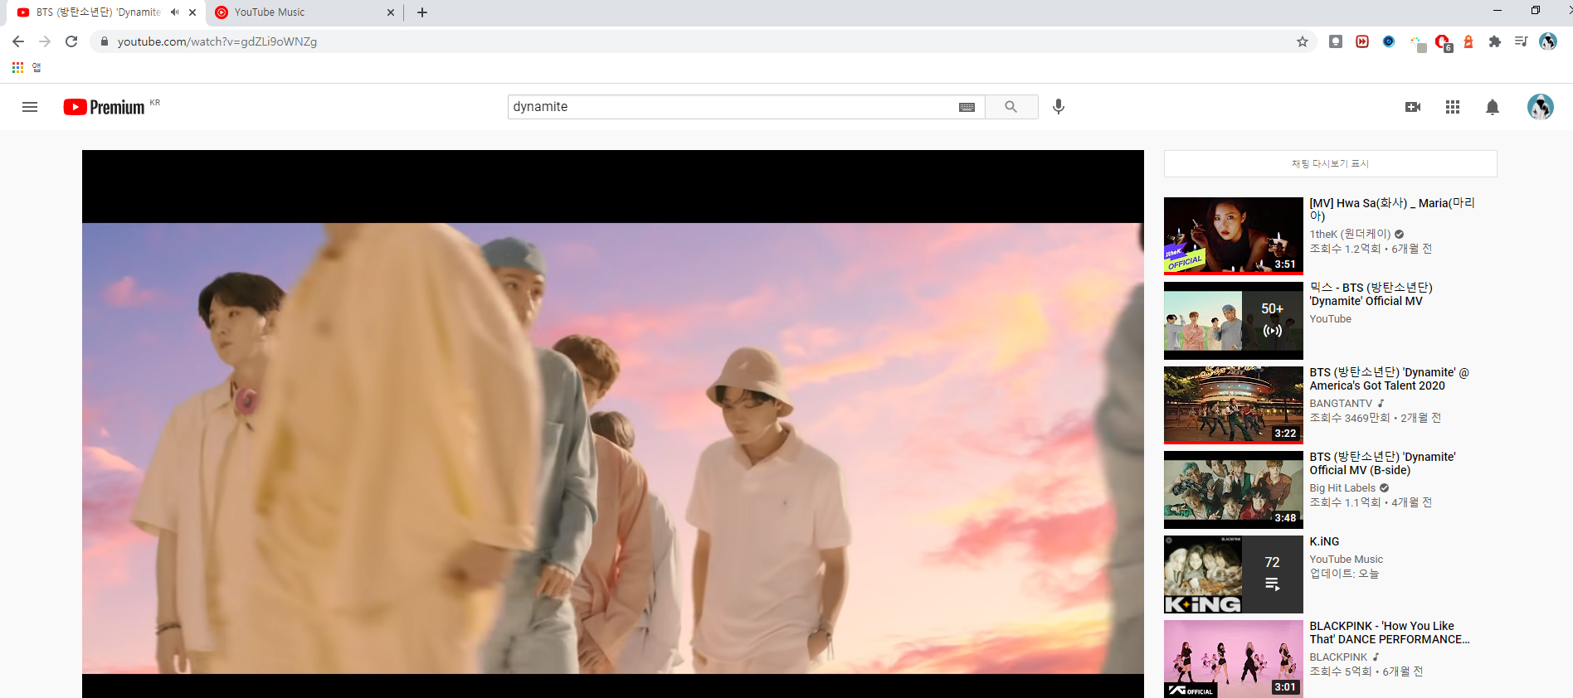The height and width of the screenshot is (698, 1573).
Task: Click the Dynamite video player
Action: [612, 424]
